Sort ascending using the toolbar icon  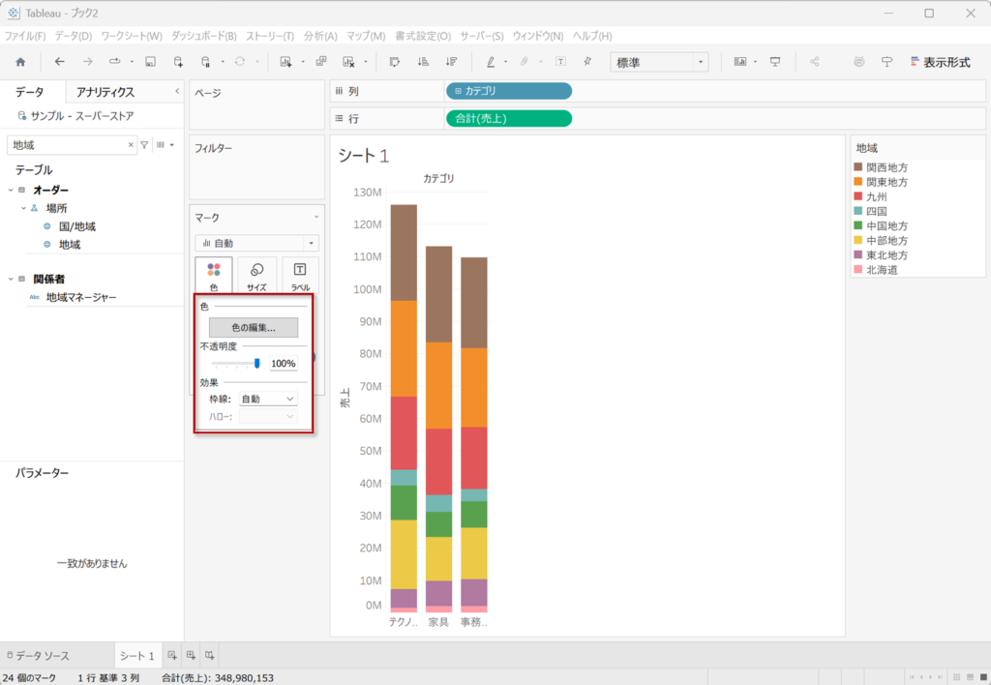click(x=423, y=62)
